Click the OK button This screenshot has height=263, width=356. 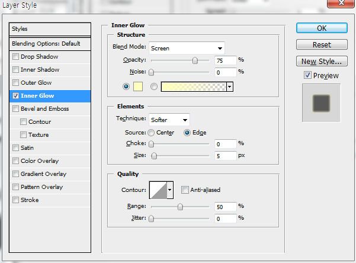(322, 28)
